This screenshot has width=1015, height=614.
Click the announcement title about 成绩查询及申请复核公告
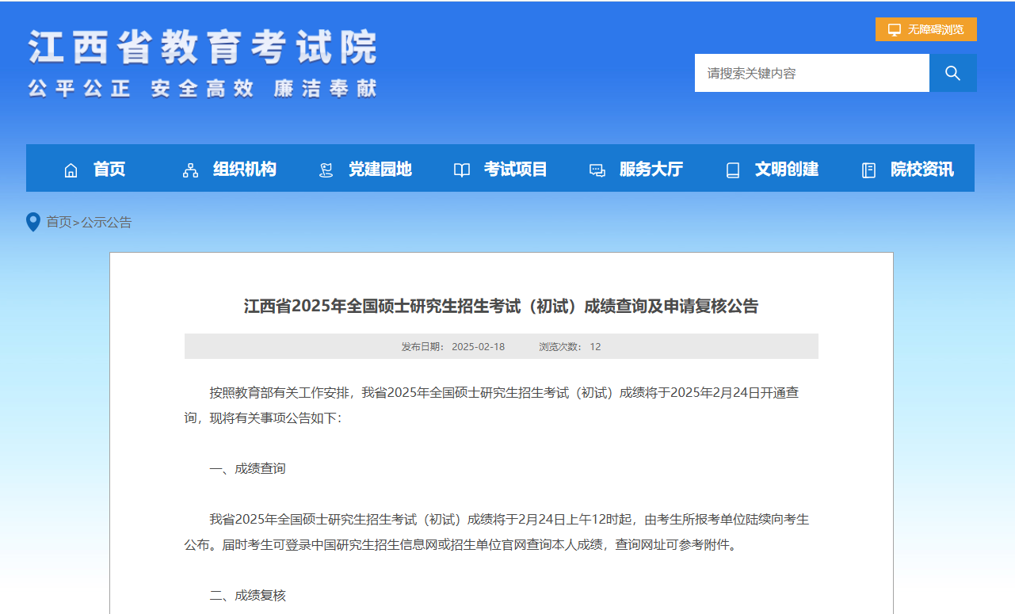pos(501,306)
